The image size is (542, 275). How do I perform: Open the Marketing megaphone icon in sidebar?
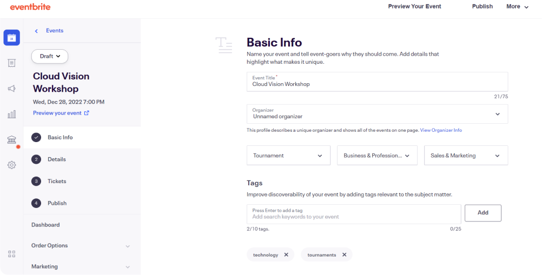click(x=12, y=89)
